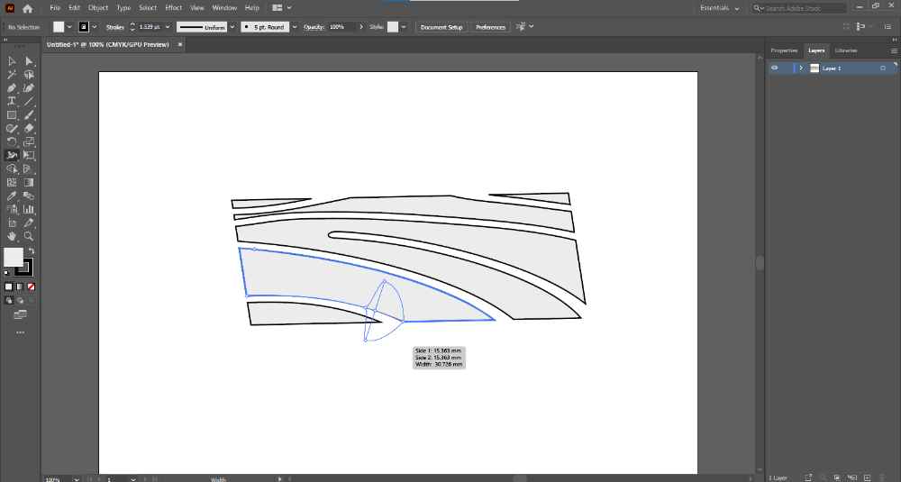Select the Eyedropper tool
The image size is (901, 482).
point(12,196)
